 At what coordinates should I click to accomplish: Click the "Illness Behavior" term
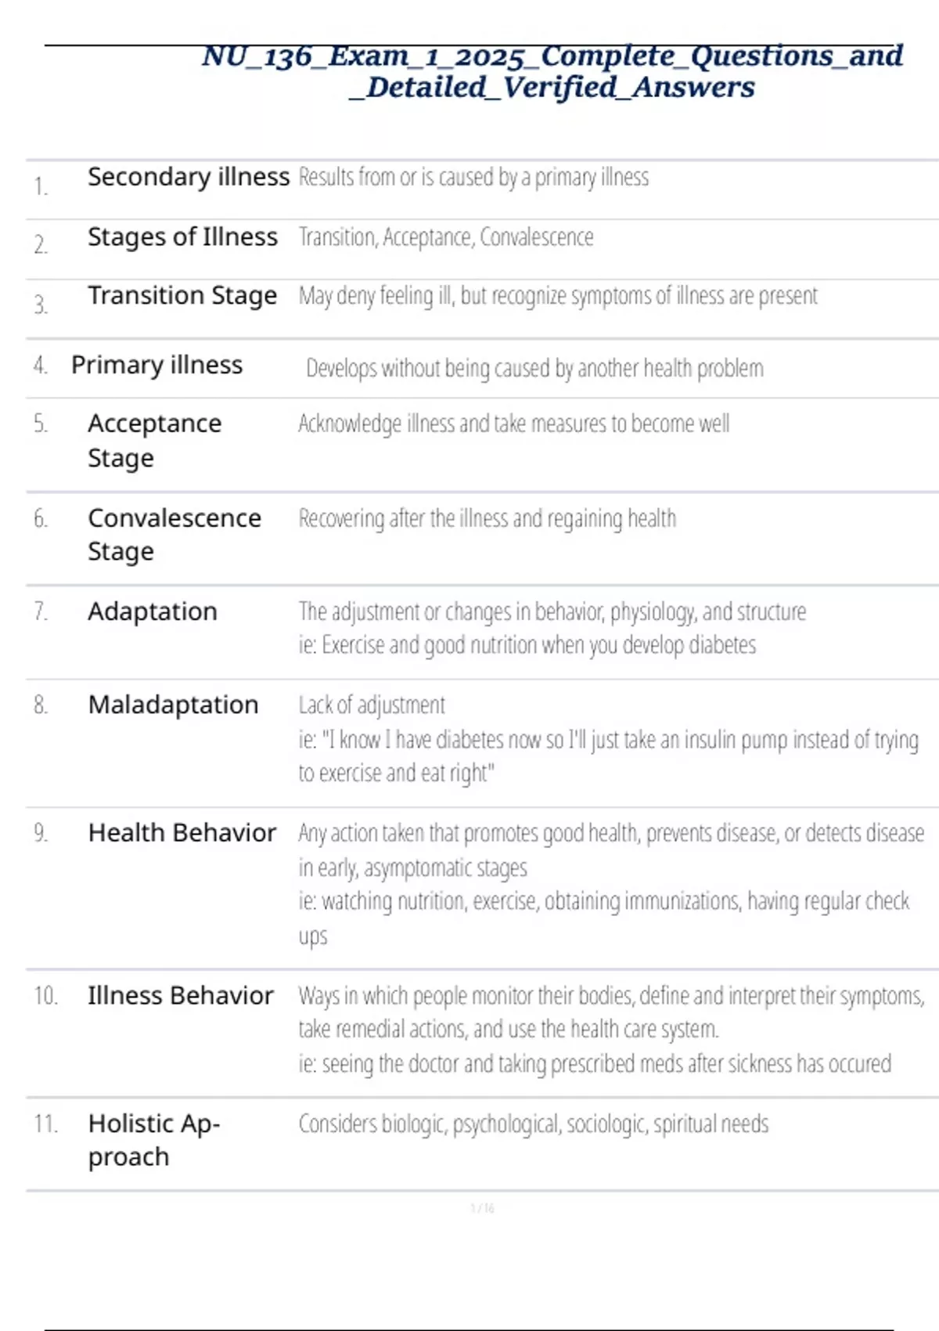click(180, 996)
